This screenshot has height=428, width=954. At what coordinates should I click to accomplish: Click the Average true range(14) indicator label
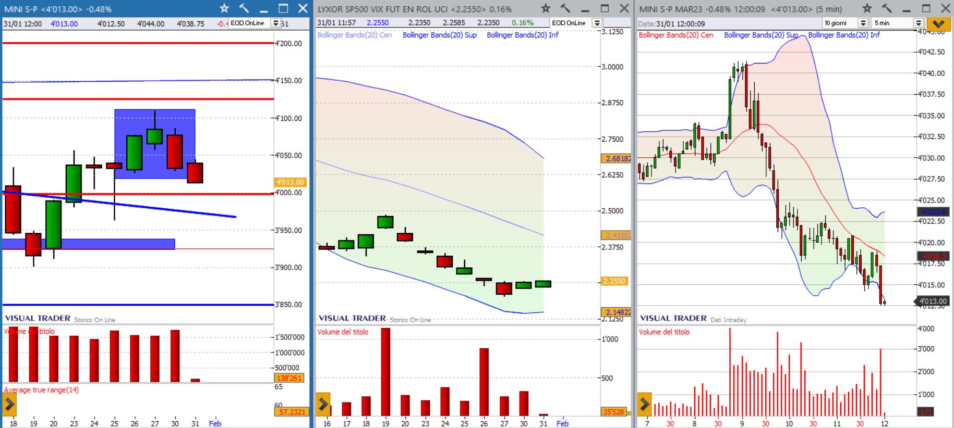(42, 389)
